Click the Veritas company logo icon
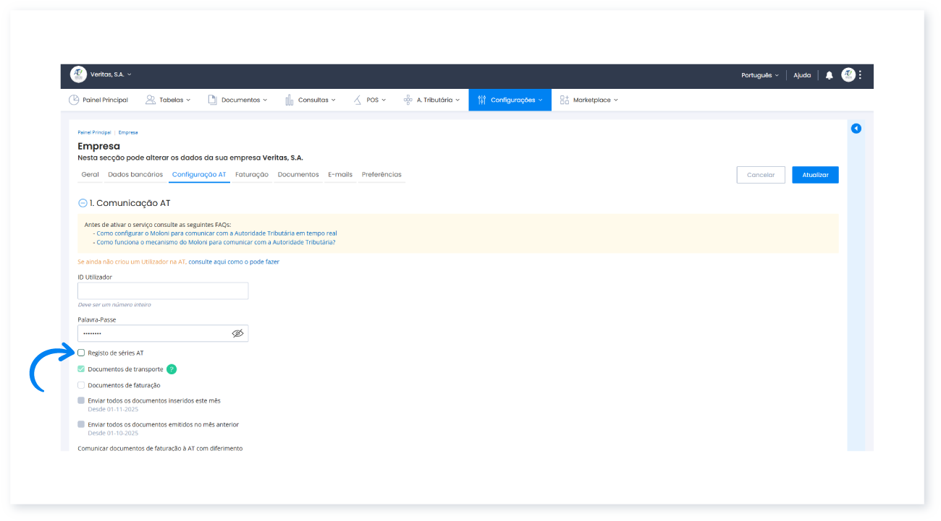 click(78, 74)
